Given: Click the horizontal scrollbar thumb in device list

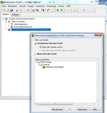Looking at the screenshot, I should pos(55,104).
